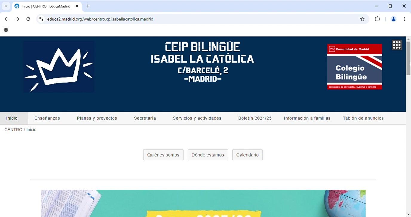Click the scrollbar up arrow
Image resolution: width=411 pixels, height=217 pixels.
coord(408,39)
